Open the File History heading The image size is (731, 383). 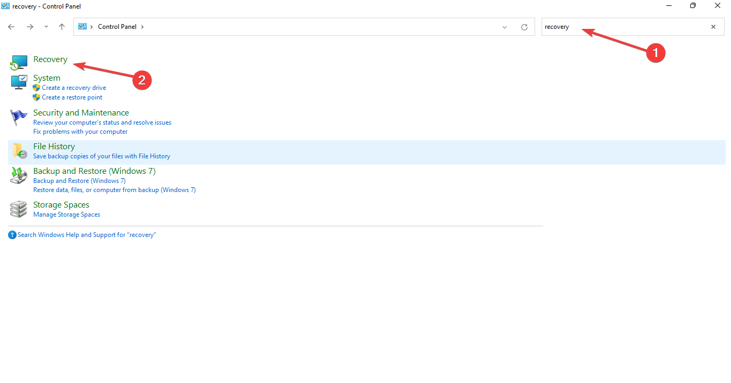(x=54, y=147)
